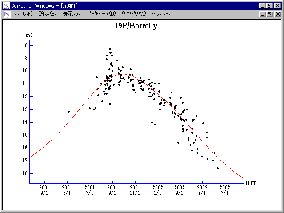Restore the inner 光度1 document window
This screenshot has width=284, height=213.
point(269,14)
